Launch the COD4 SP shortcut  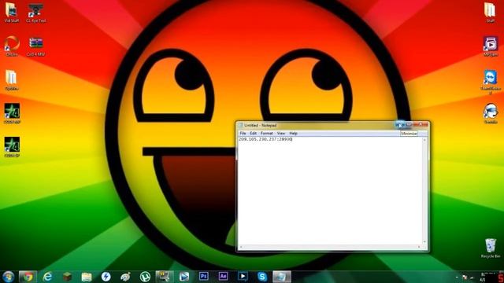[12, 147]
